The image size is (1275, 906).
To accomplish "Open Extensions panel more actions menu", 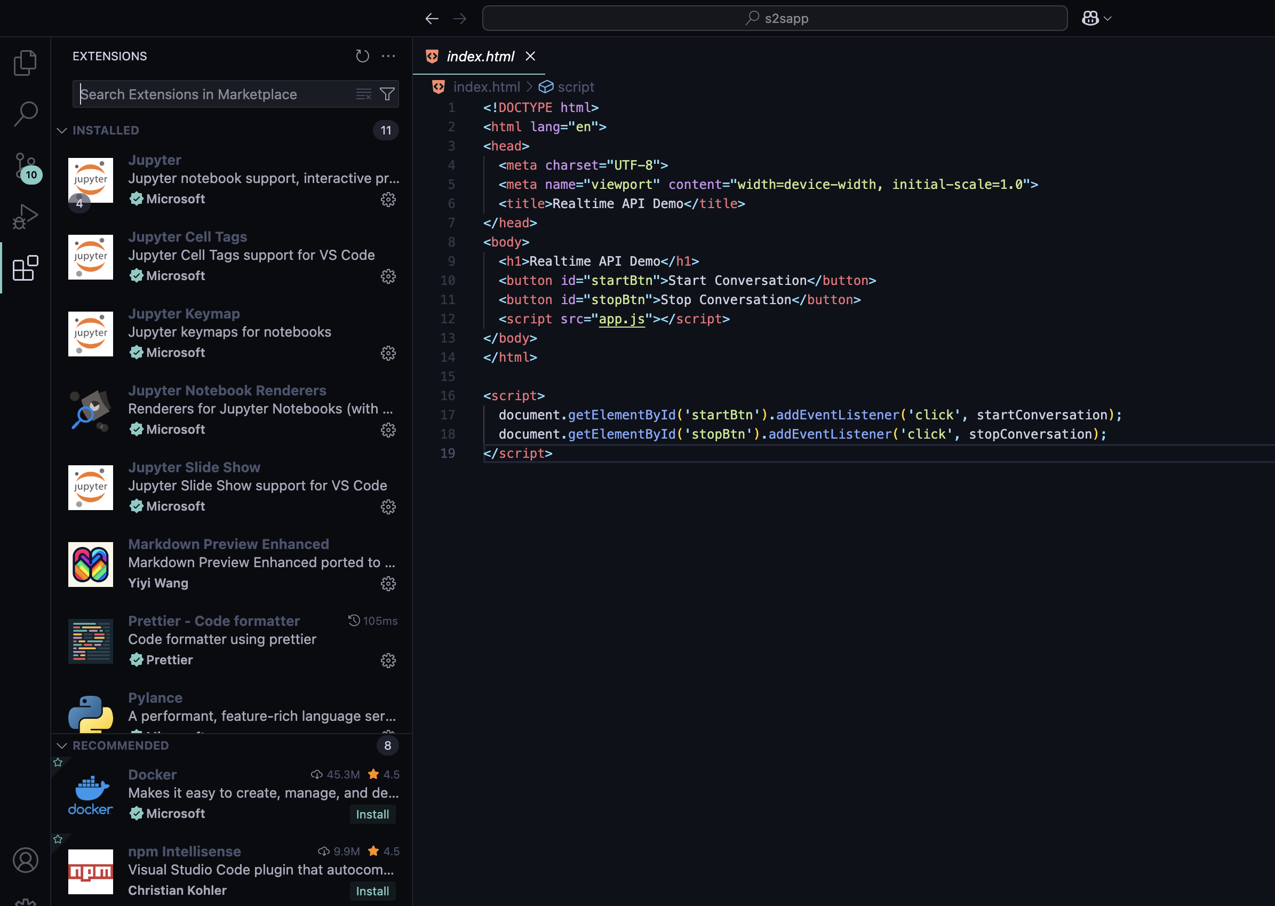I will [388, 56].
